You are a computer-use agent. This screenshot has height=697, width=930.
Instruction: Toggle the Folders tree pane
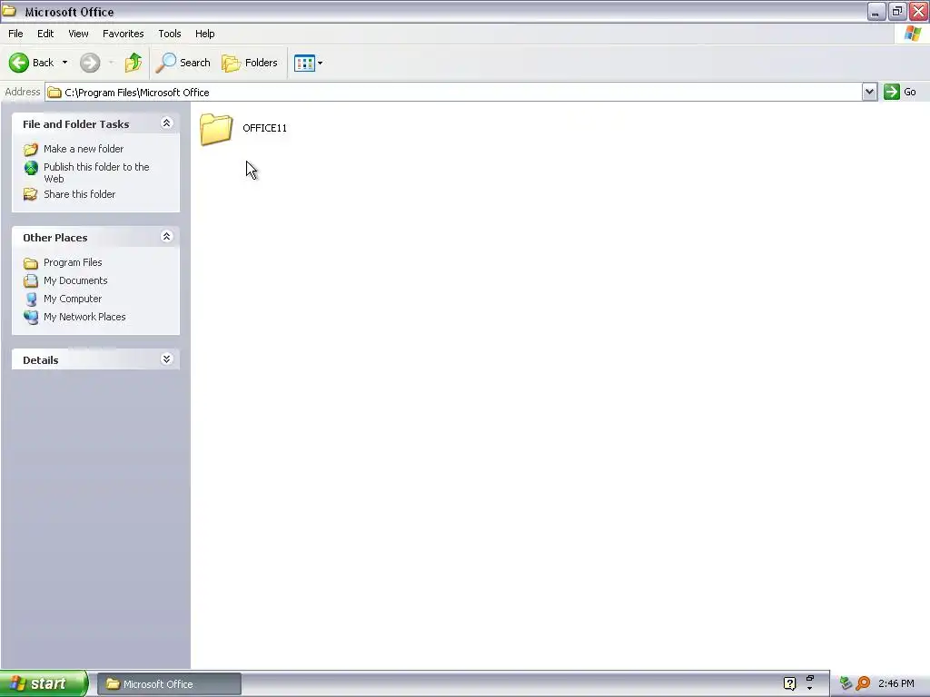click(x=250, y=63)
